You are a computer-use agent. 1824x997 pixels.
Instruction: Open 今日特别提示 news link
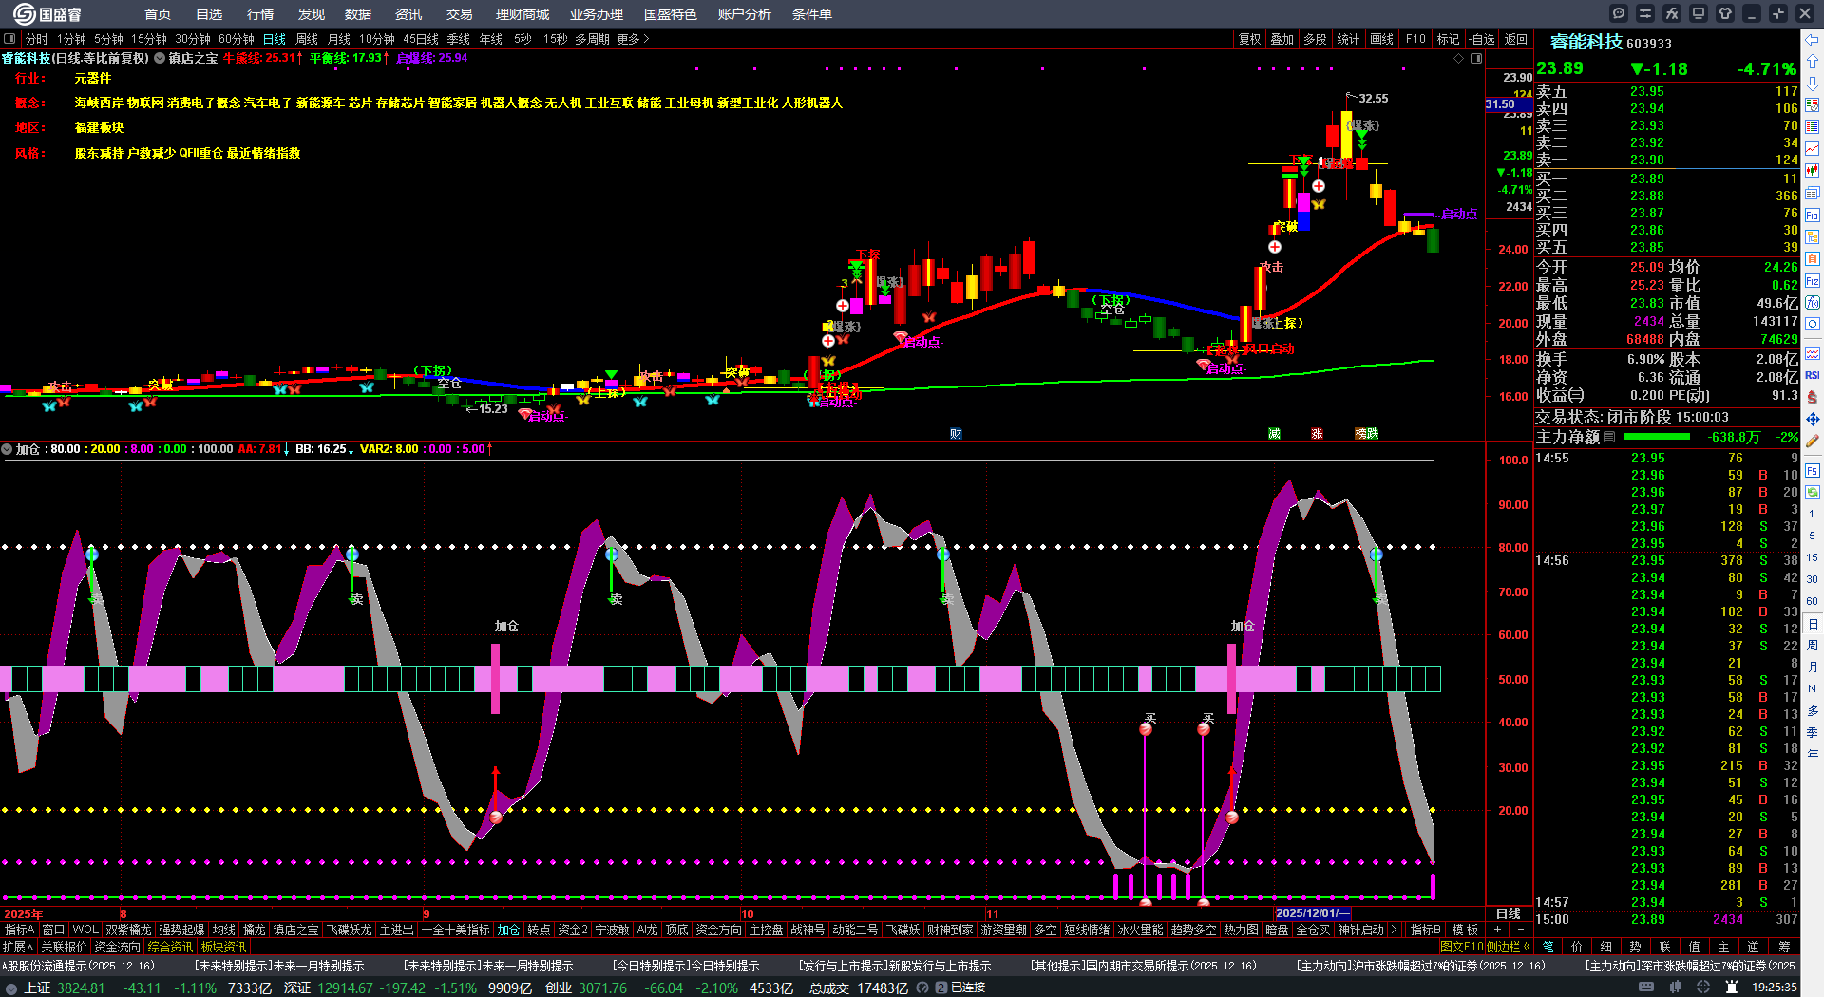point(686,966)
